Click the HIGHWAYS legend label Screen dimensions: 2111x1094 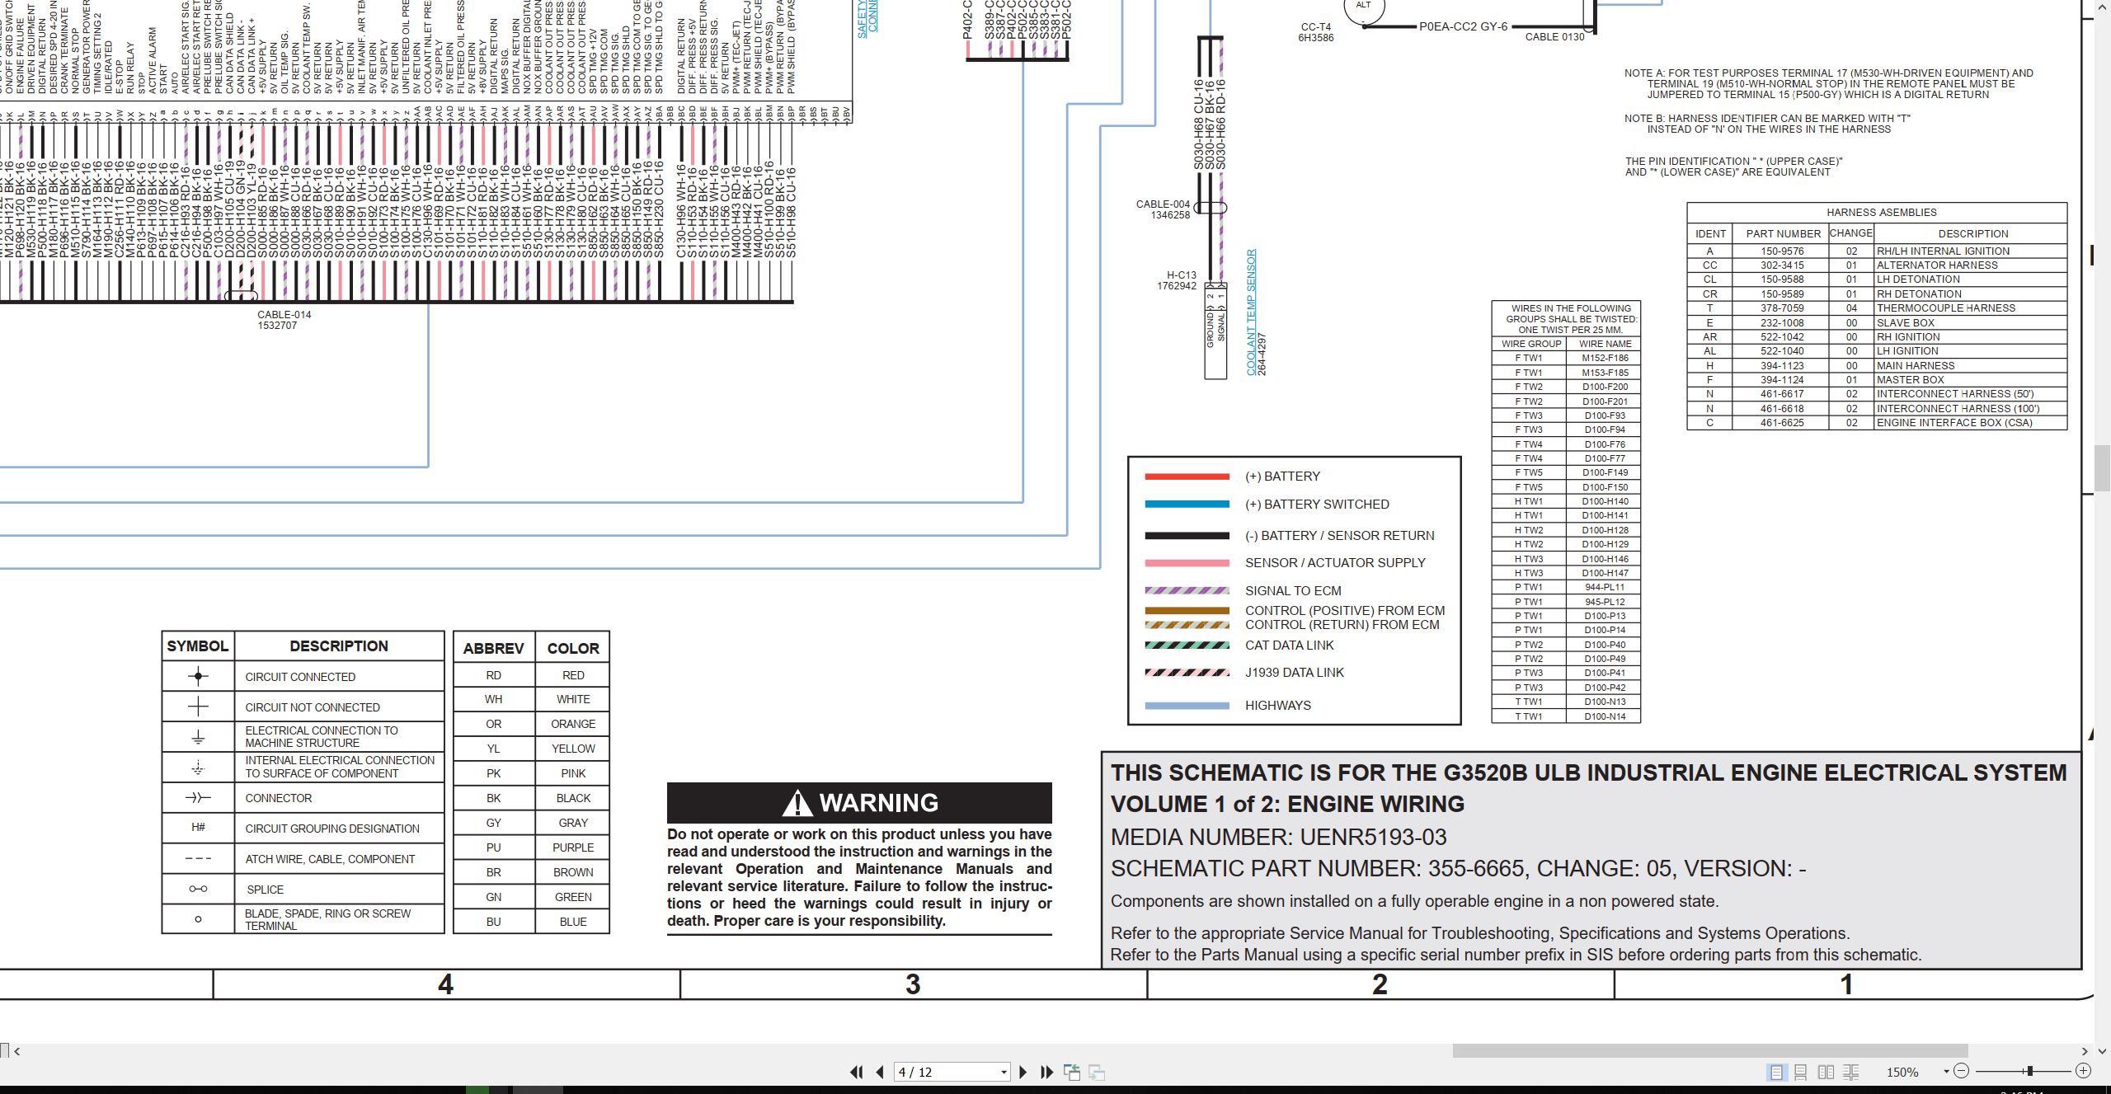[x=1277, y=706]
